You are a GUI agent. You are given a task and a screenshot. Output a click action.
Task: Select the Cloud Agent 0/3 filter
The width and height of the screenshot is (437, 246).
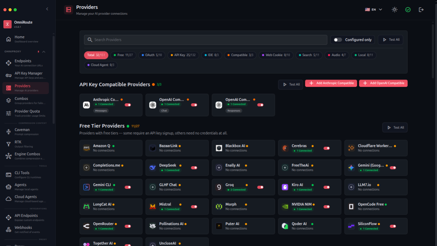pyautogui.click(x=101, y=65)
